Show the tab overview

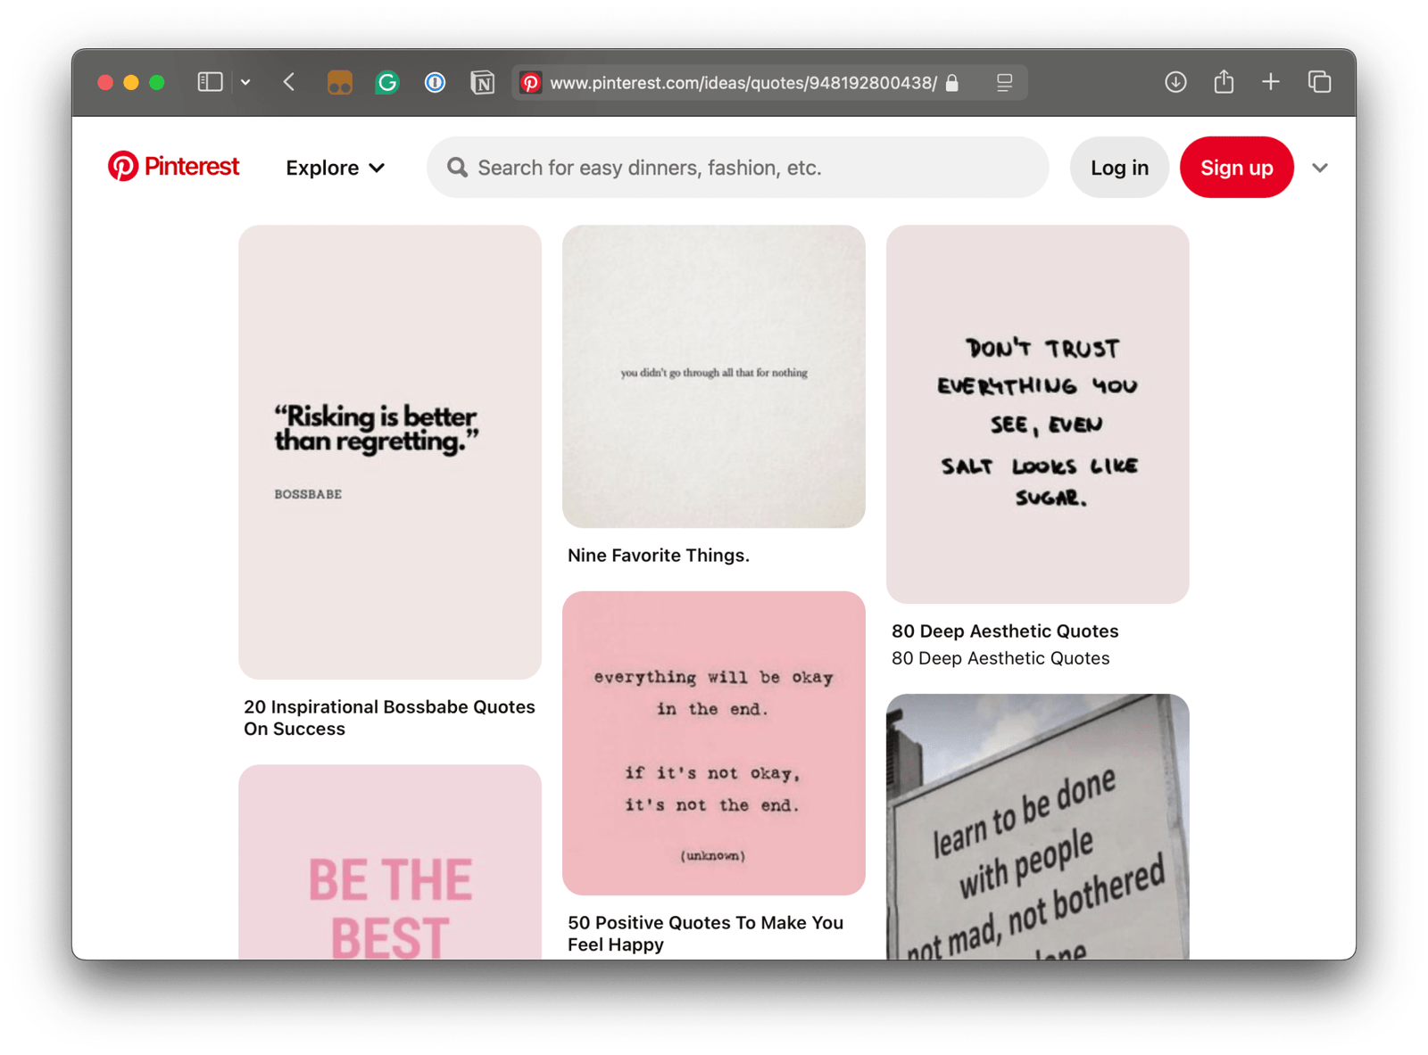point(1319,82)
